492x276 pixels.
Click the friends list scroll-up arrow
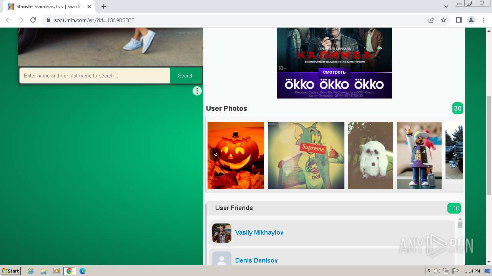(460, 219)
